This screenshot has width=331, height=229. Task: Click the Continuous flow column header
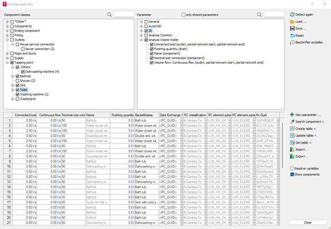(x=49, y=115)
